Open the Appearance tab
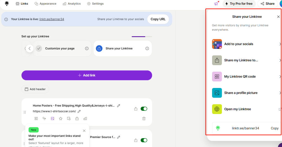The width and height of the screenshot is (282, 147). click(45, 4)
